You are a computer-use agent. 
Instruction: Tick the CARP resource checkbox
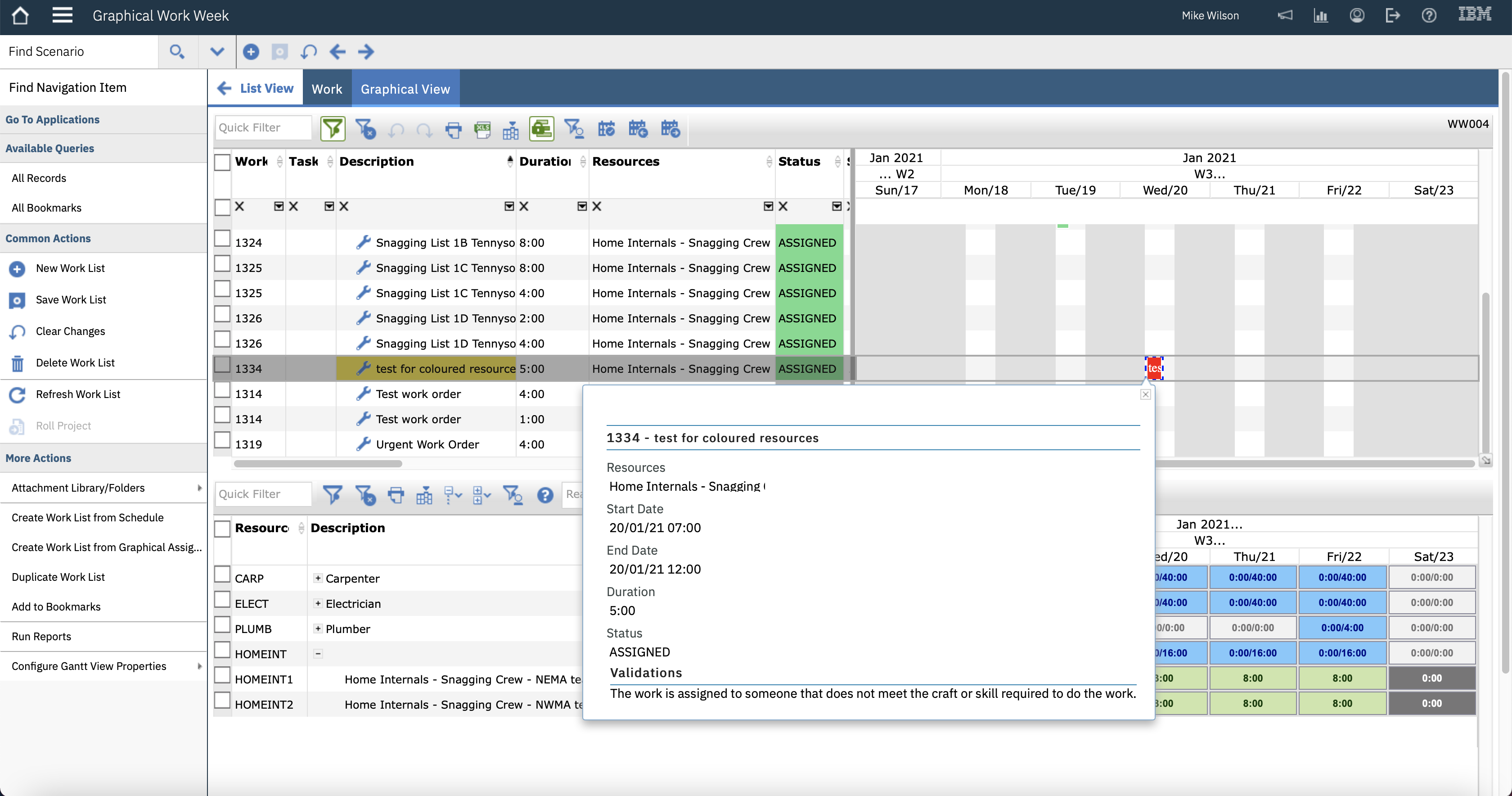(222, 574)
